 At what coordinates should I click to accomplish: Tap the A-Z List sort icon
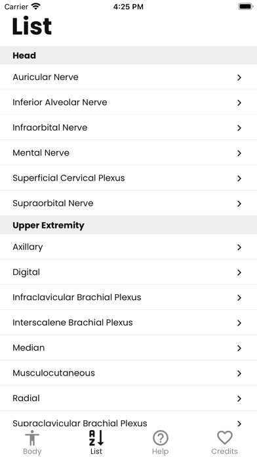tap(96, 438)
